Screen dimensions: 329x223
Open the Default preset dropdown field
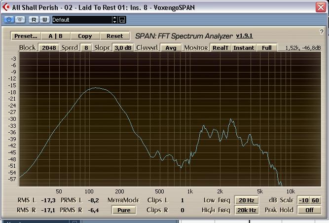pyautogui.click(x=82, y=20)
